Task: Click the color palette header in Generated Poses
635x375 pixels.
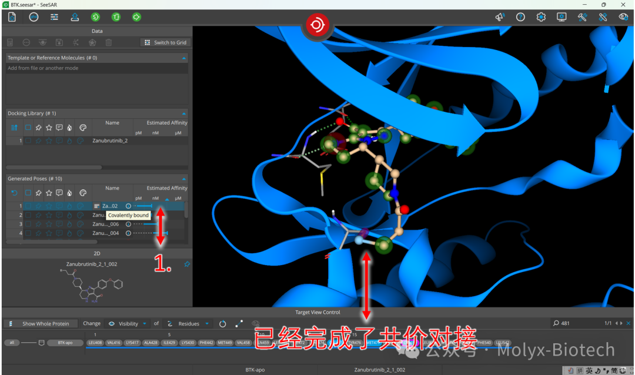Action: click(x=83, y=193)
